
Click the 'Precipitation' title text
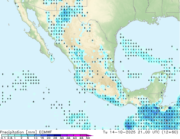(12, 132)
